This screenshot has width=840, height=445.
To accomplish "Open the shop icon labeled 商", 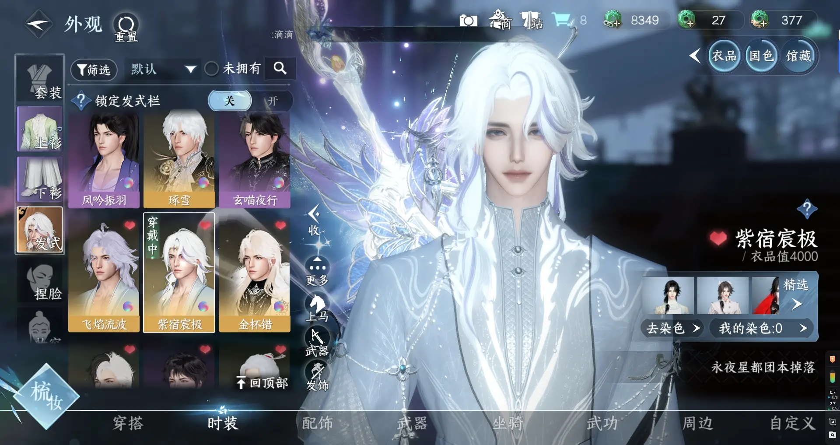I will pos(500,20).
